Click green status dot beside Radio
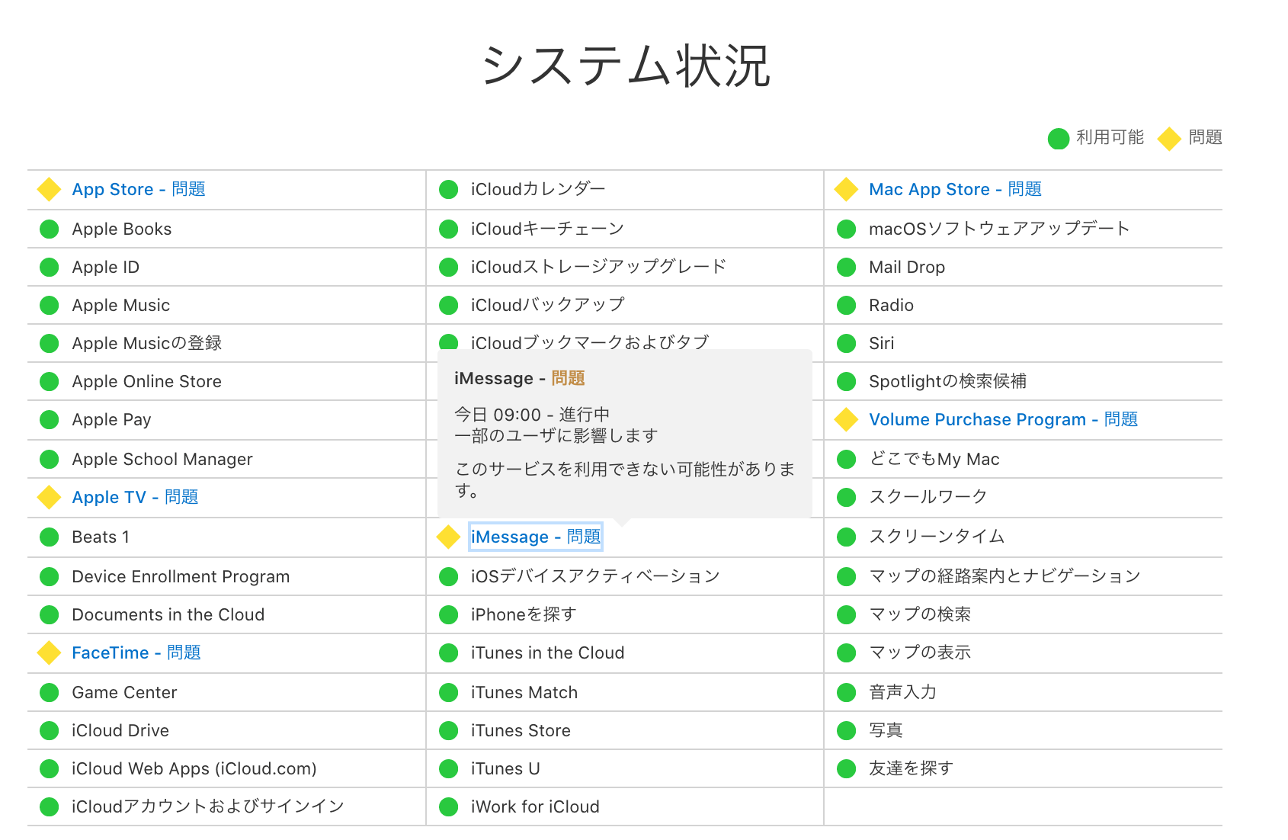Viewport: 1288px width, 840px height. 847,305
